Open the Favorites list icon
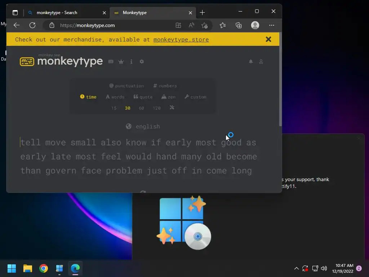The height and width of the screenshot is (277, 369). (x=223, y=25)
